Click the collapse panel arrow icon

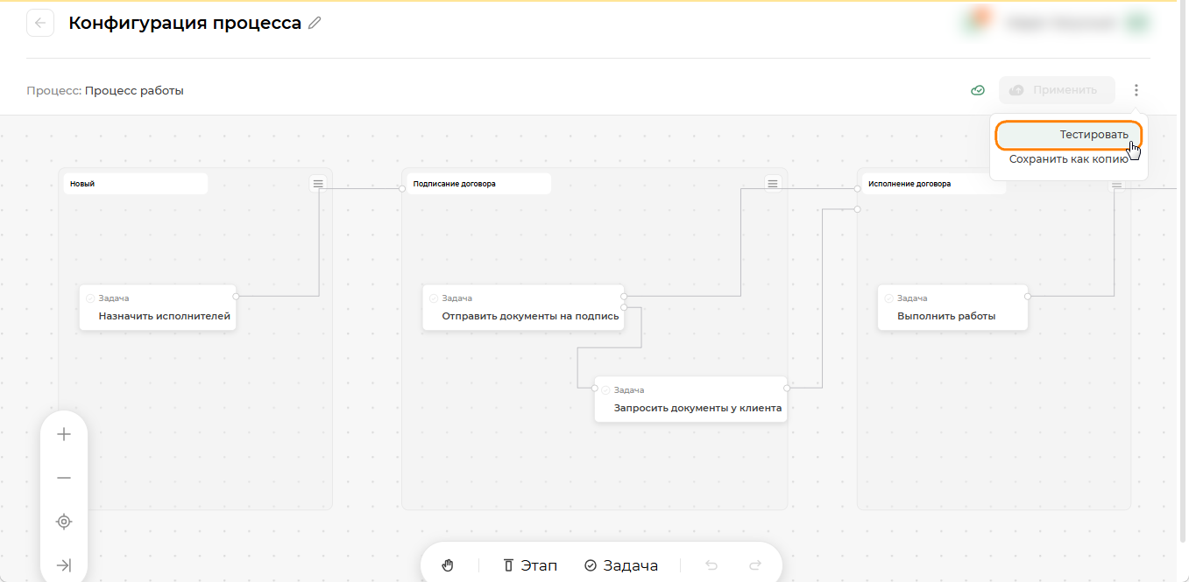point(64,565)
